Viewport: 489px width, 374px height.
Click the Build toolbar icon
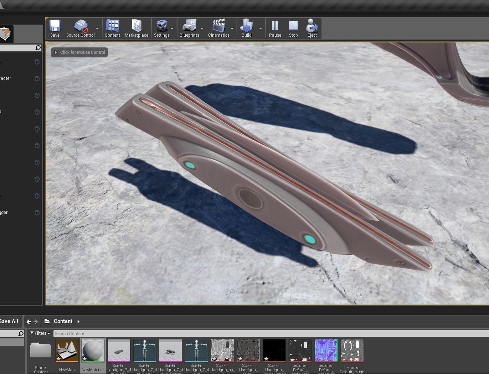click(x=246, y=28)
